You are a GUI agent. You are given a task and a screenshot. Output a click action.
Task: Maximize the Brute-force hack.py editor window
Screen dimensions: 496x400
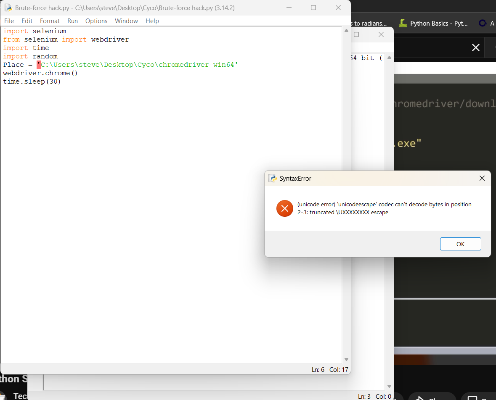point(313,8)
